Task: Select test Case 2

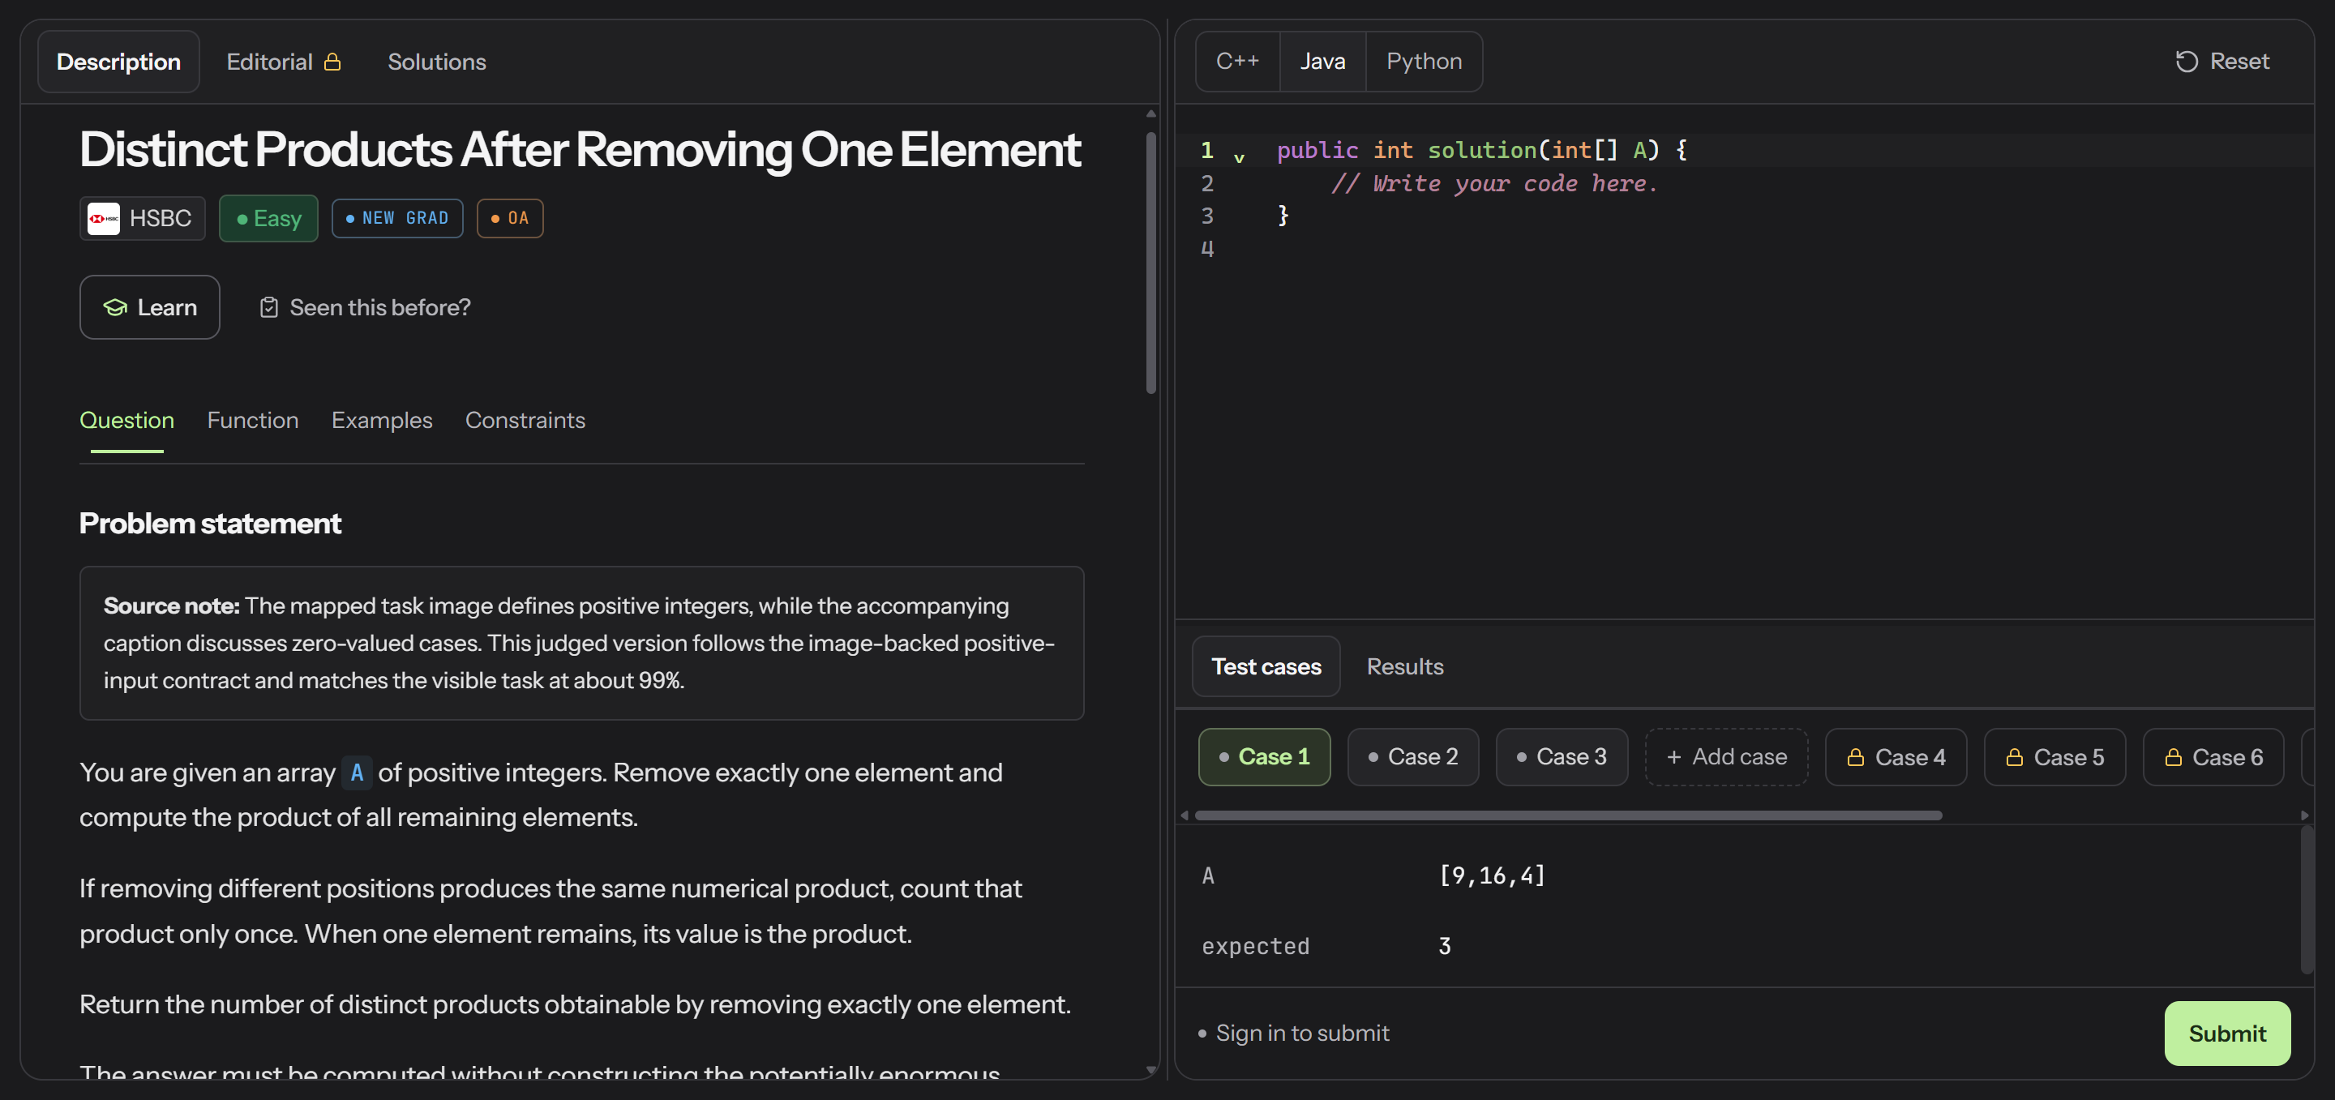Action: coord(1413,756)
